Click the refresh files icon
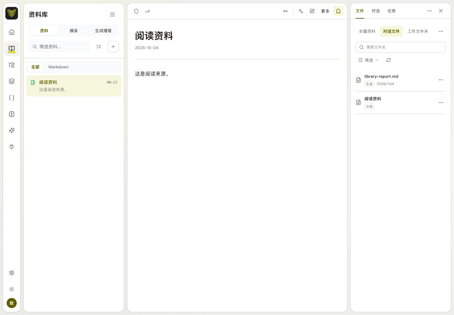Viewport: 454px width, 315px height. (x=388, y=60)
